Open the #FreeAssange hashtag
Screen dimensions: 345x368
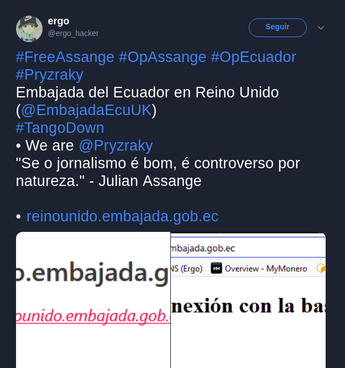[65, 57]
